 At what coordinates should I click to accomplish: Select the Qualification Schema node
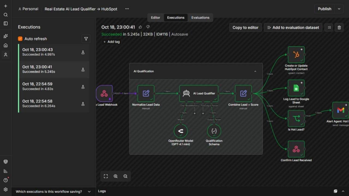point(214,131)
